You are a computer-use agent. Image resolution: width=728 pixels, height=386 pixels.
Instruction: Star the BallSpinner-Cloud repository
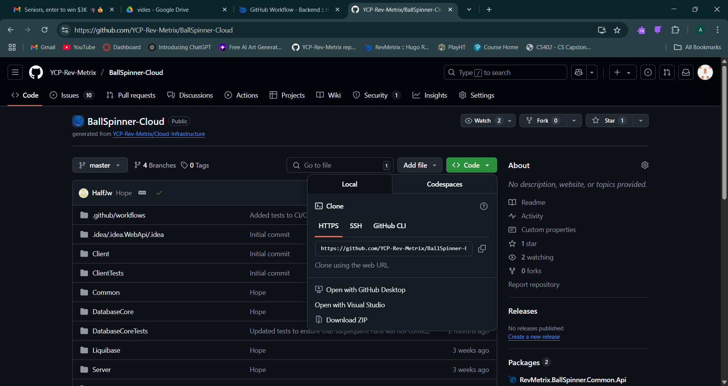pyautogui.click(x=609, y=121)
